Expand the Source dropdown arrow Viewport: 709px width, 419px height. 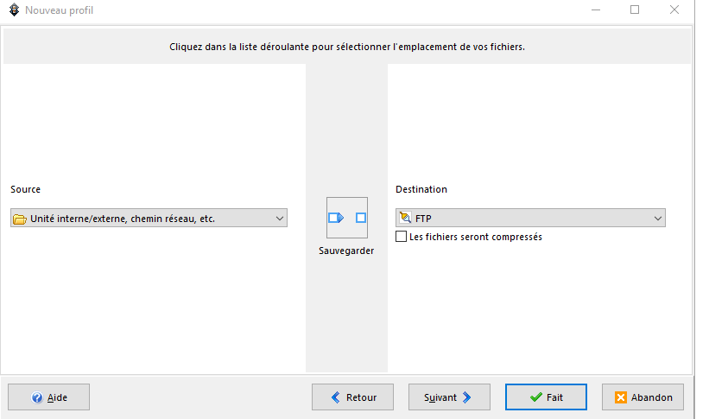(279, 219)
